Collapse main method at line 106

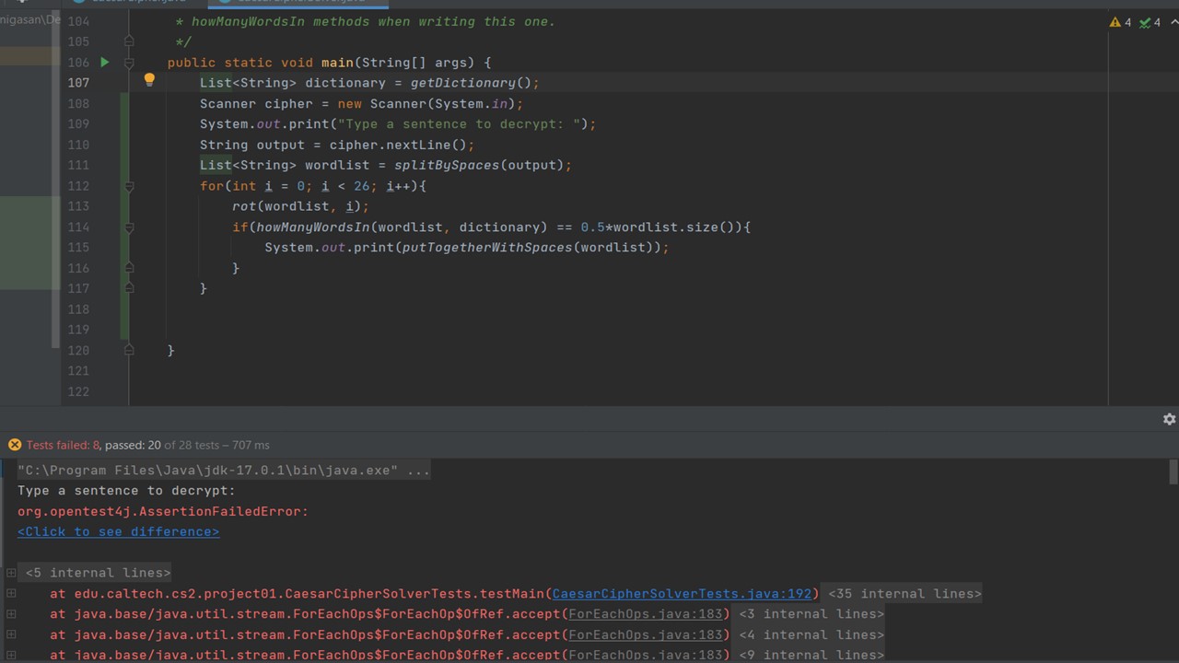[x=129, y=63]
